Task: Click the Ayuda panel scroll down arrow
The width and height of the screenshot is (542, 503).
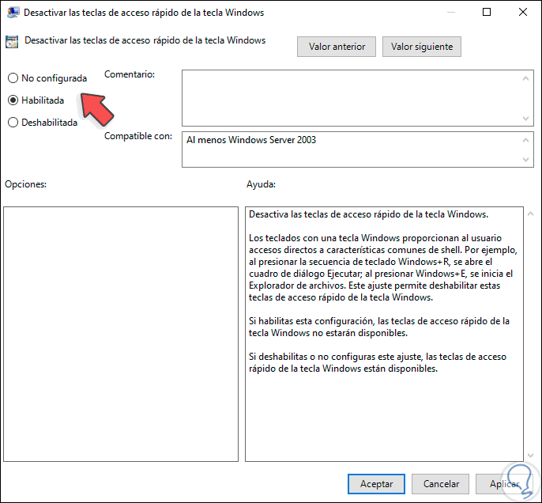Action: [x=531, y=456]
